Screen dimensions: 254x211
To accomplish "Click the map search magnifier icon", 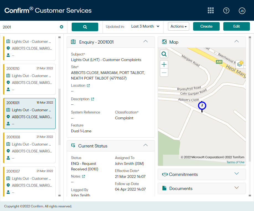I will (164, 54).
